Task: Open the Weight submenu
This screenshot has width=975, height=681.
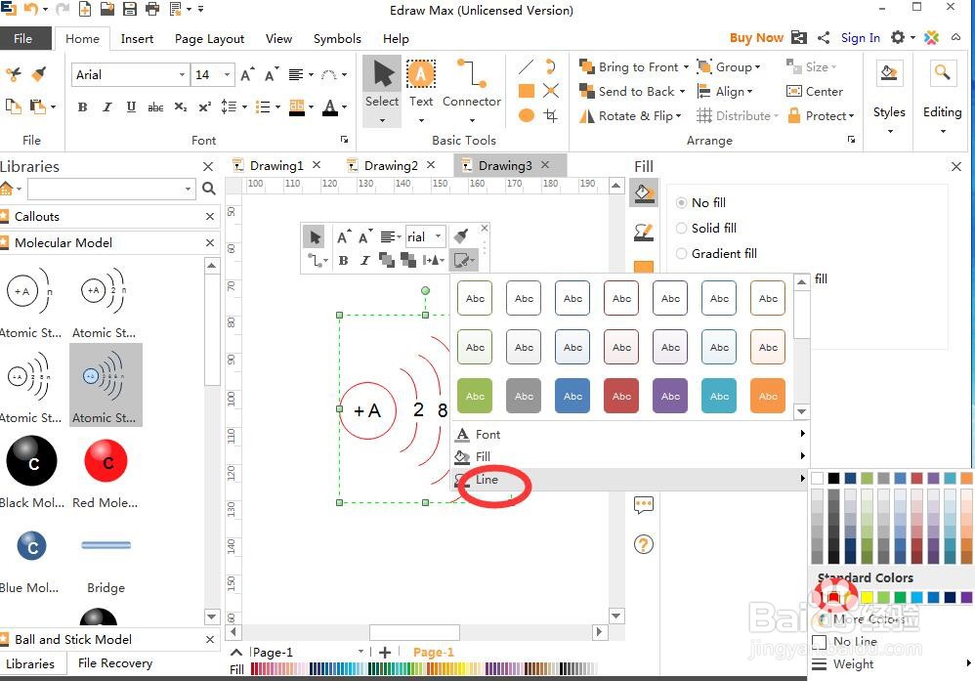Action: click(x=892, y=663)
